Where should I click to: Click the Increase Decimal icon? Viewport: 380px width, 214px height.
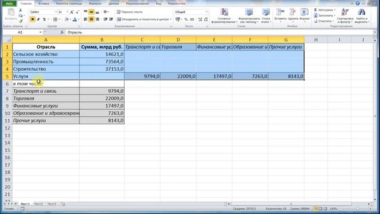(x=200, y=19)
